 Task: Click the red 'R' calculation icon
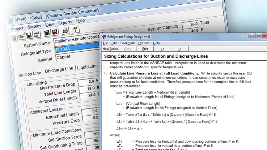(55, 32)
